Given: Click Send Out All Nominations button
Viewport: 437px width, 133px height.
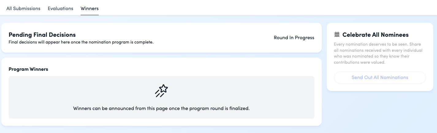Looking at the screenshot, I should pos(380,78).
